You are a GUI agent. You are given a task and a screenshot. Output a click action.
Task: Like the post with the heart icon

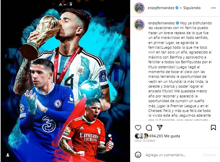(x=138, y=128)
